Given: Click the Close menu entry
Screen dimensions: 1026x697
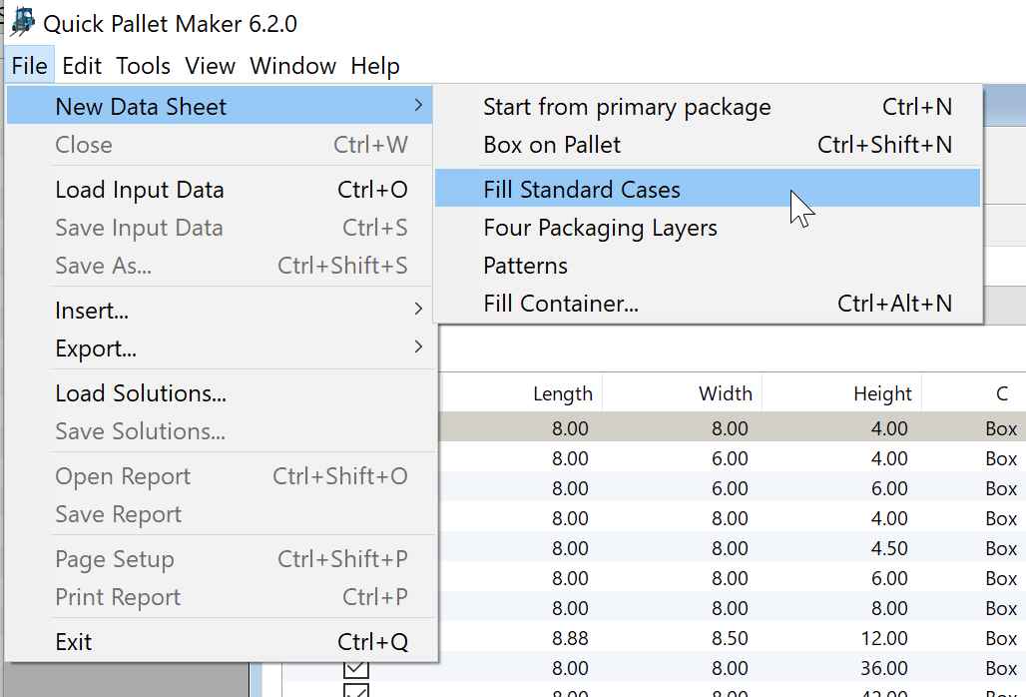Looking at the screenshot, I should pyautogui.click(x=220, y=145).
